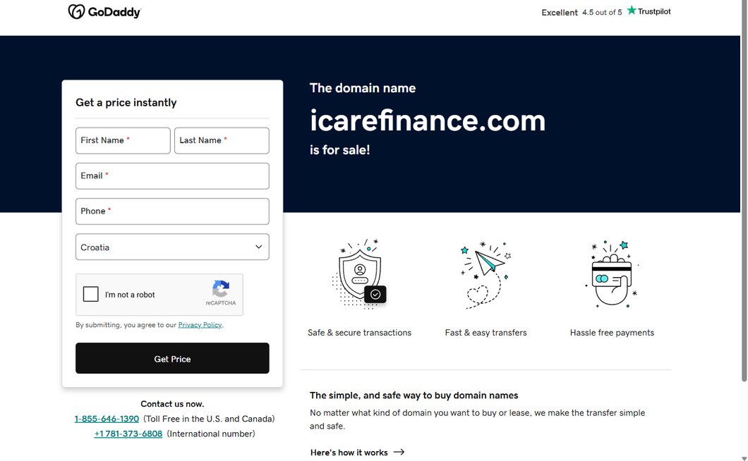Click the Get Price button
Viewport: 748px width, 461px height.
pos(172,359)
